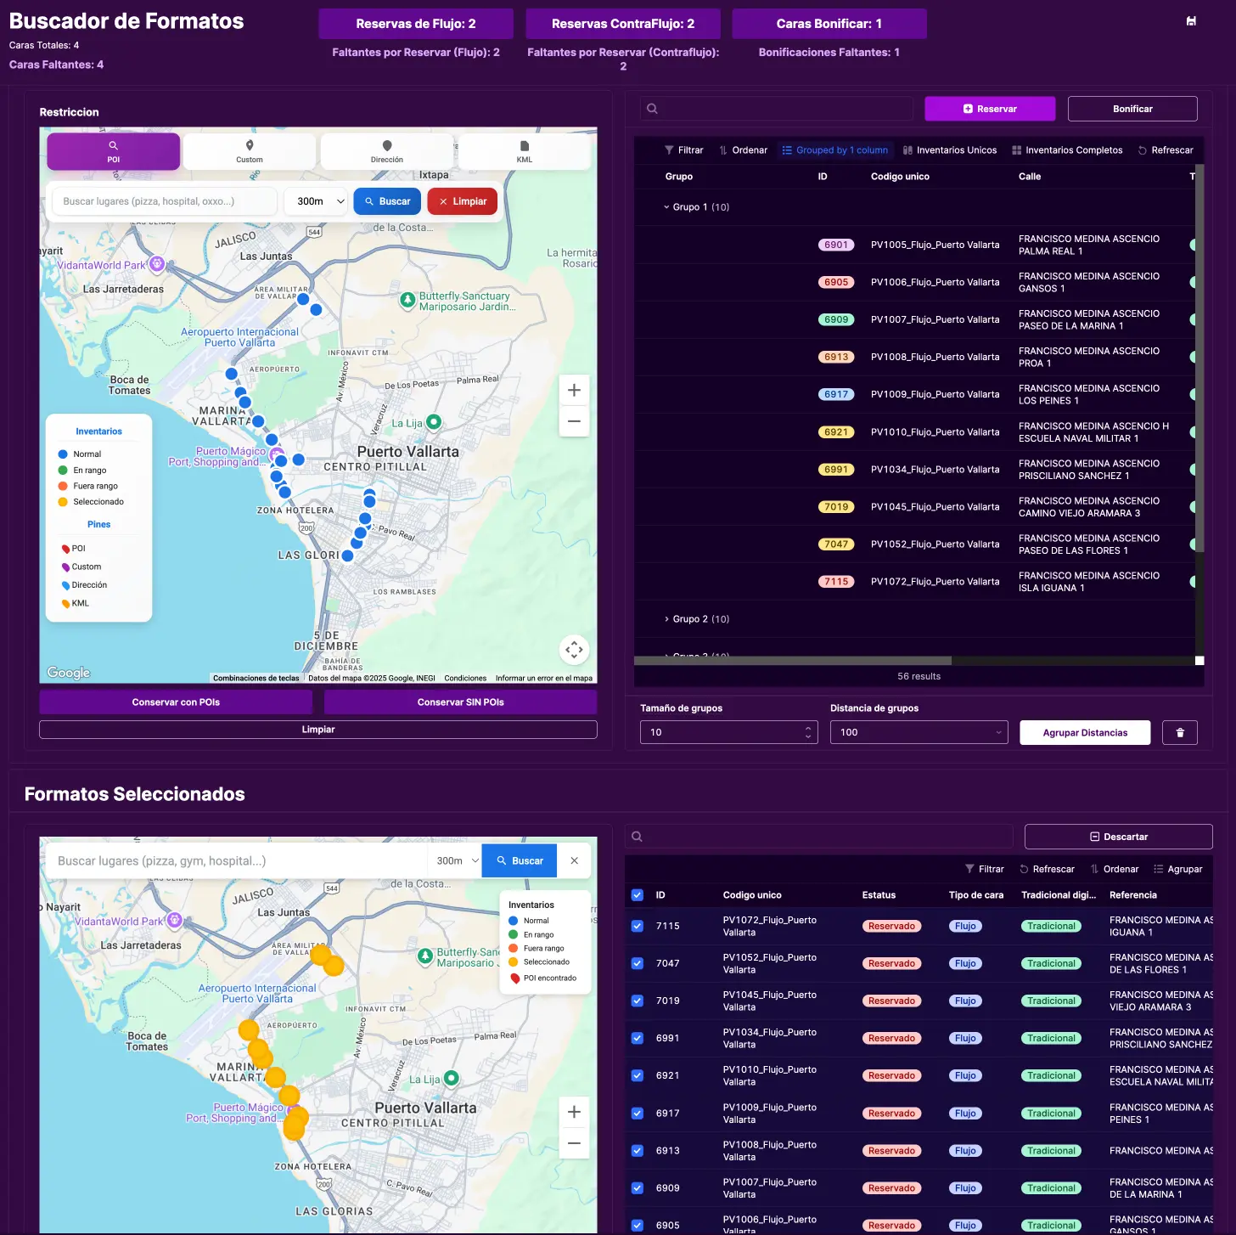Click the trash delete icon beside Agrupar Distancias
The height and width of the screenshot is (1235, 1236).
[x=1179, y=733]
